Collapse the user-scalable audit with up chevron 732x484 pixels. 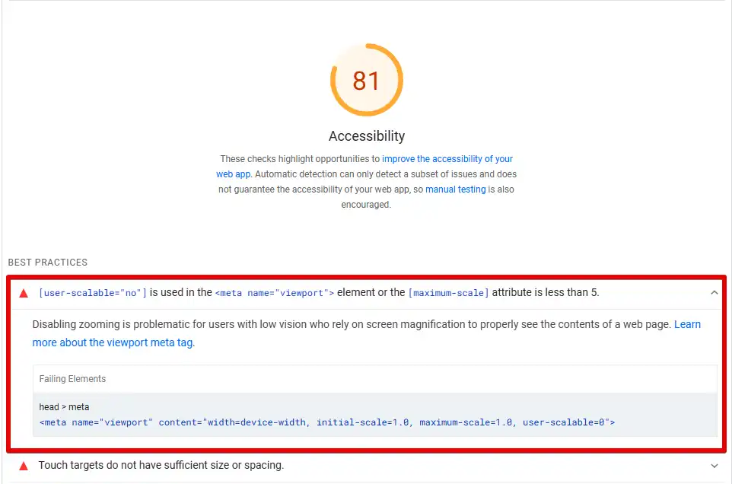pyautogui.click(x=714, y=293)
